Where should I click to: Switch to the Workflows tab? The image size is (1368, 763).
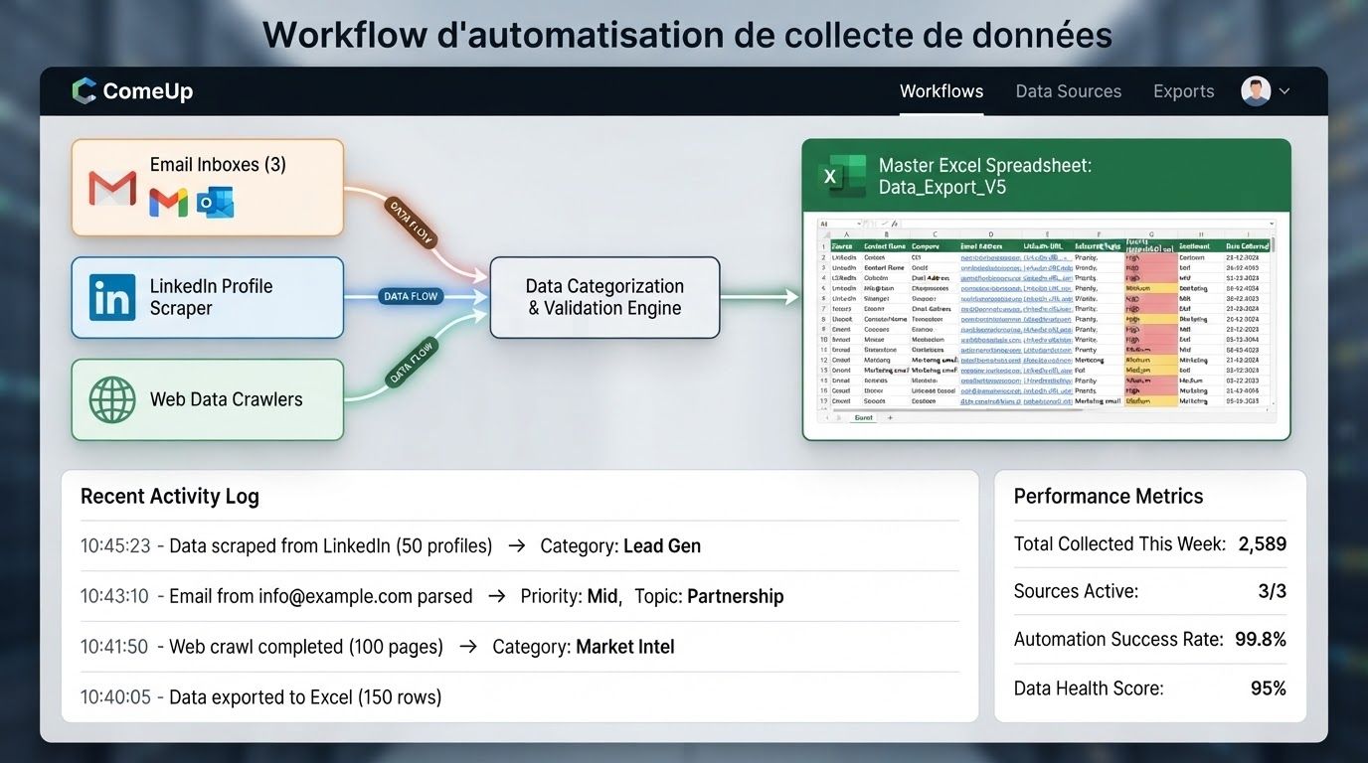point(941,91)
